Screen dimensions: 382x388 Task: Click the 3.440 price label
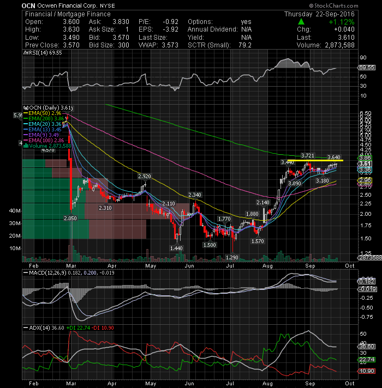[x=287, y=162]
